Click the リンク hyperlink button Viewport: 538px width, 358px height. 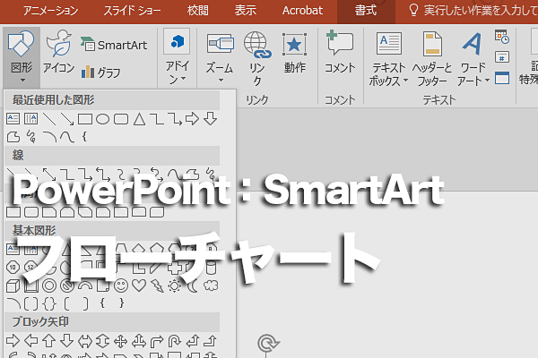click(x=257, y=58)
